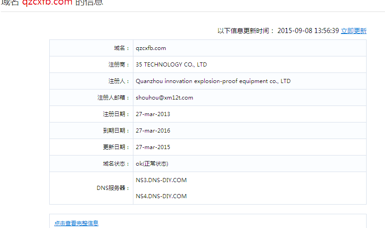385x228 pixels.
Task: Click the DNS服务器： row label
Action: coord(113,188)
